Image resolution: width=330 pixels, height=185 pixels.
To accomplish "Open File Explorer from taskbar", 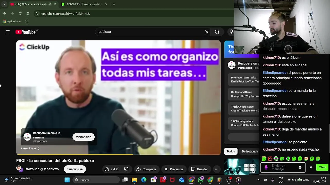I will click(134, 180).
